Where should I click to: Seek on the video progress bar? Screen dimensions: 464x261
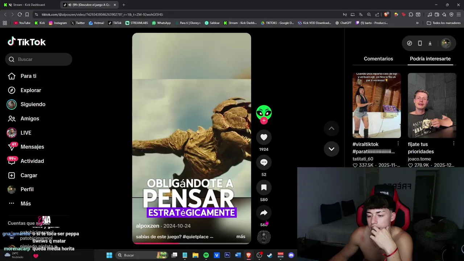coord(191,243)
